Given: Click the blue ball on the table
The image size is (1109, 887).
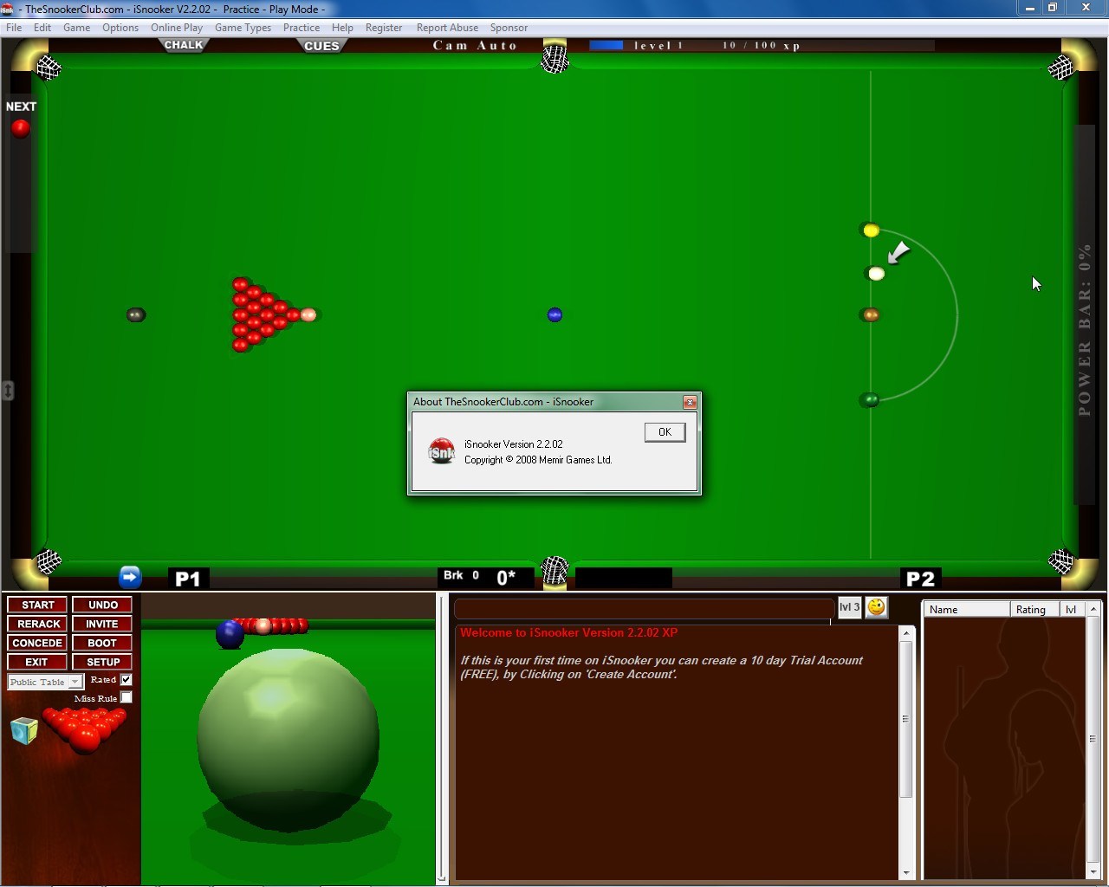Looking at the screenshot, I should point(555,315).
